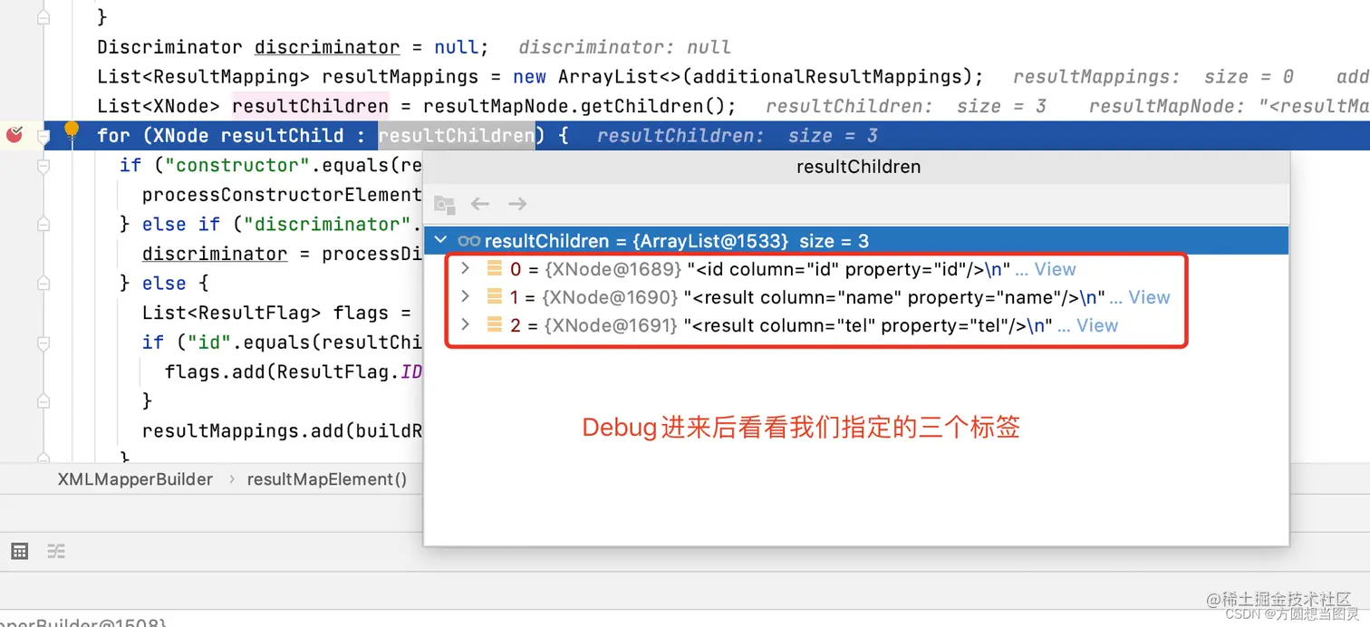
Task: Click the glasses watch icon beside resultChildren
Action: click(x=468, y=241)
